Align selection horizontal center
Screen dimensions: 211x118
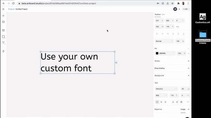[x=163, y=34]
